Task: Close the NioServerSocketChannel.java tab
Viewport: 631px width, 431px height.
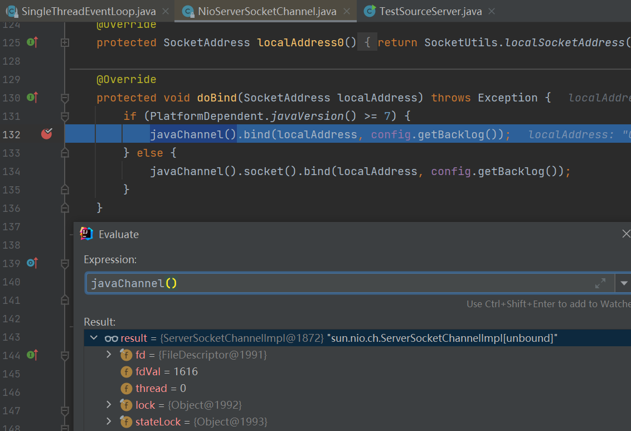Action: (347, 11)
